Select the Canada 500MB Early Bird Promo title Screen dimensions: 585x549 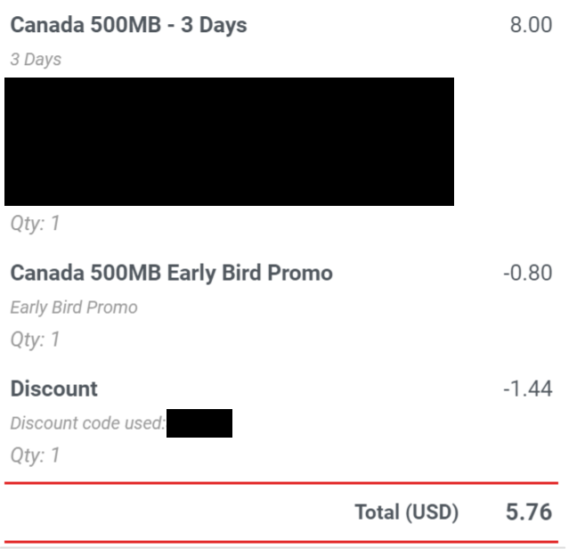tap(171, 273)
